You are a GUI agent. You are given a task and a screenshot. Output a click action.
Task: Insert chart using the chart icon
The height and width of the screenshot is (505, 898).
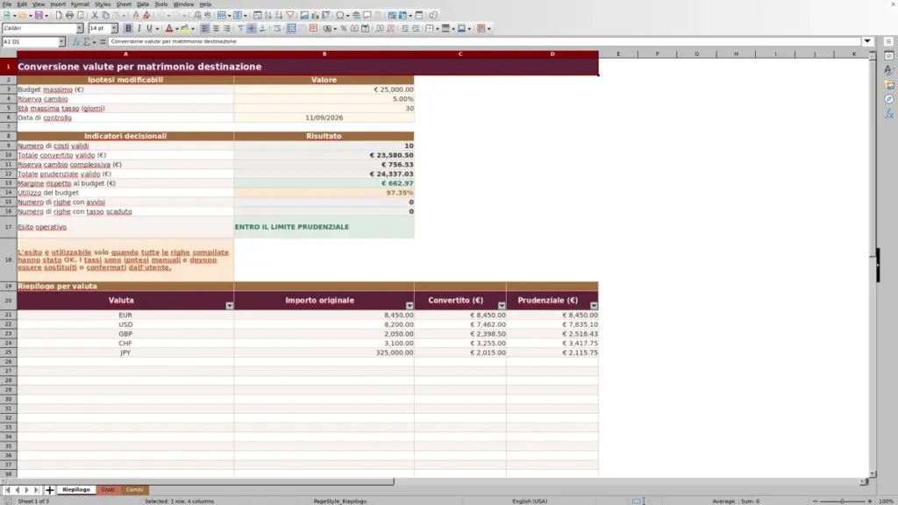pos(315,15)
